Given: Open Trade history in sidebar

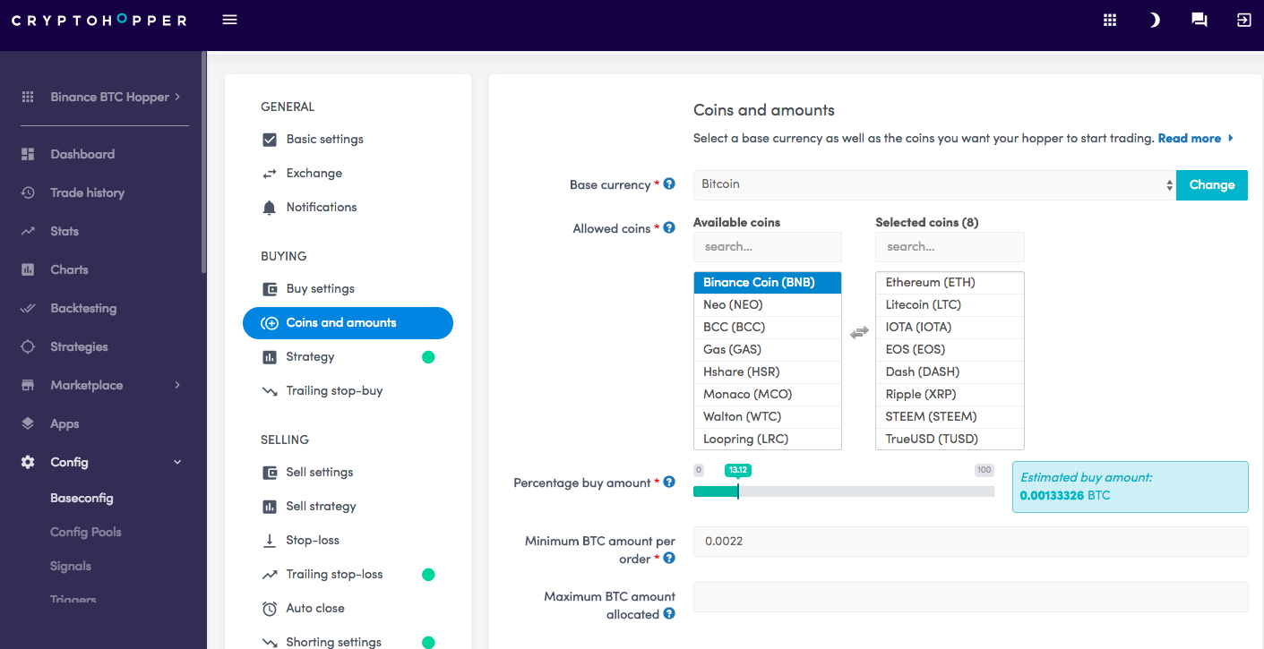Looking at the screenshot, I should [87, 192].
